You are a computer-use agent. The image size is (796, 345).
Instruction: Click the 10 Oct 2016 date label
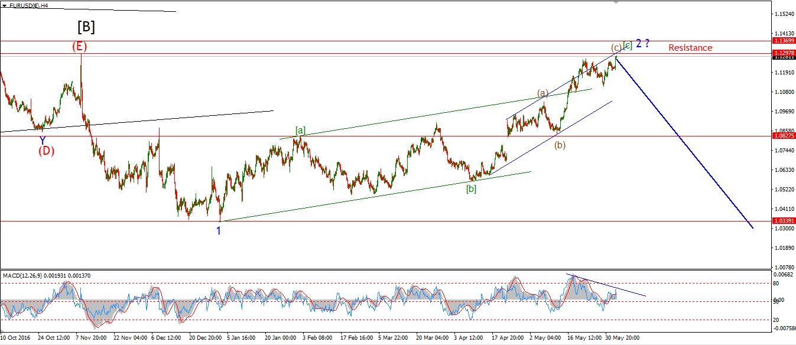(x=14, y=338)
